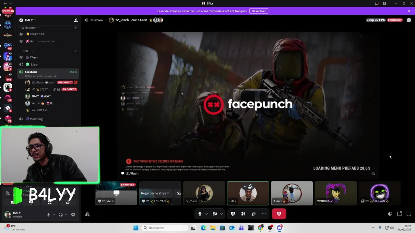Click the Aziizz user in voice channel list
Viewport: 415px width, 233px height.
tap(51, 103)
